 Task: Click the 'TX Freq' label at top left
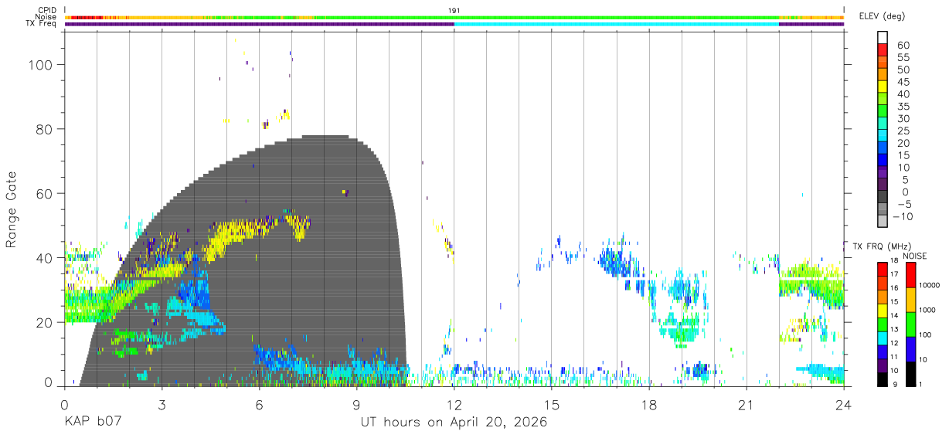[x=42, y=24]
